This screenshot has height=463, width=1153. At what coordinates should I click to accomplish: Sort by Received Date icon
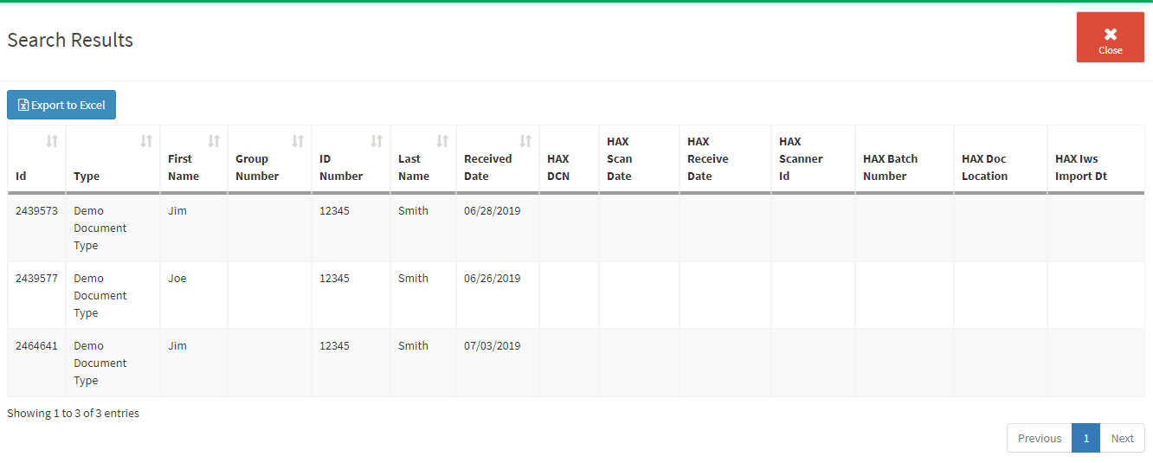click(525, 141)
